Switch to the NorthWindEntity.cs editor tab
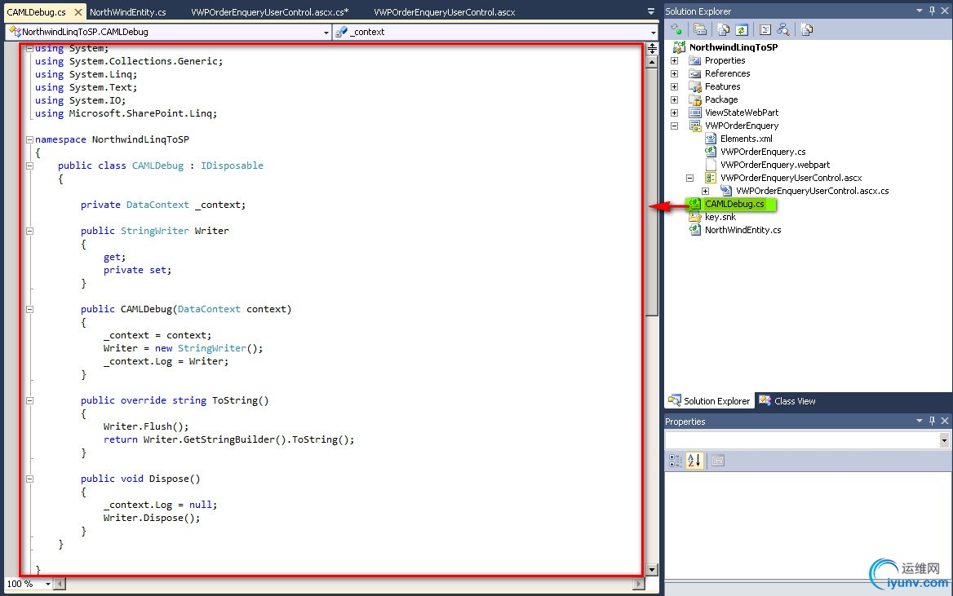This screenshot has width=953, height=596. tap(127, 12)
